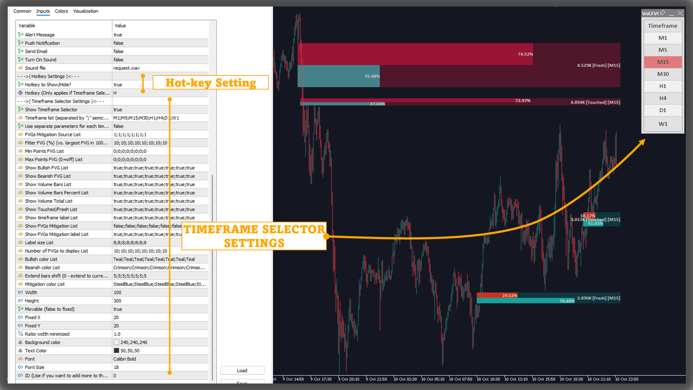Click the Sound file string icon
Image resolution: width=693 pixels, height=390 pixels.
[x=21, y=68]
